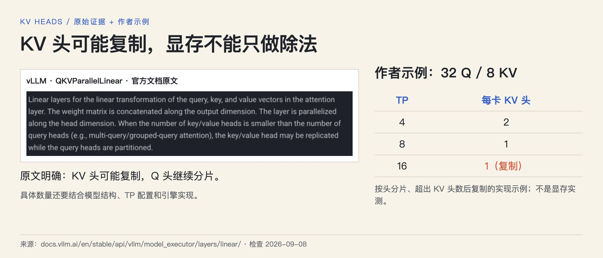Click the breadcrumb 'KV HEADS / 原始证据 + 作者示例'
603x258 pixels.
pyautogui.click(x=85, y=22)
